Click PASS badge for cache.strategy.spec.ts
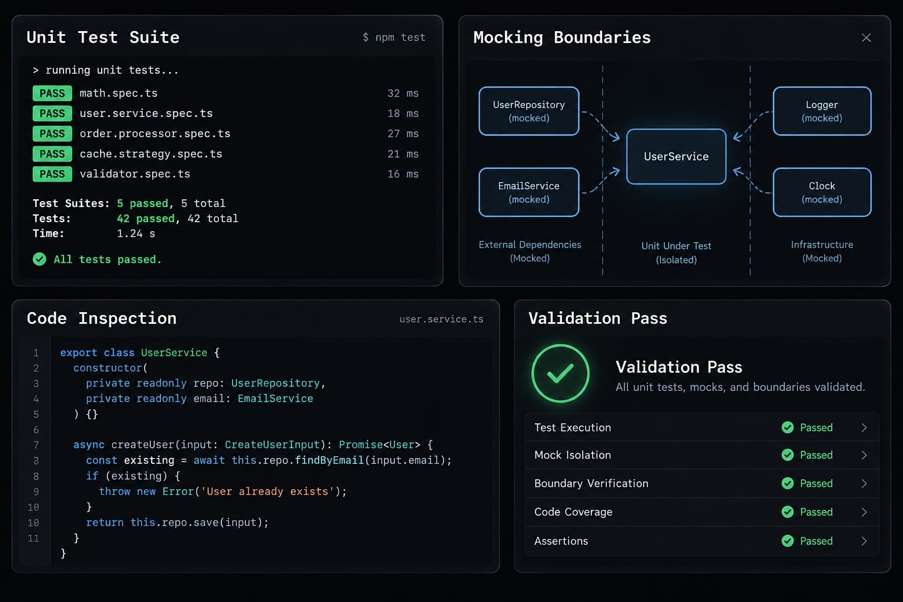This screenshot has width=903, height=602. click(x=52, y=154)
